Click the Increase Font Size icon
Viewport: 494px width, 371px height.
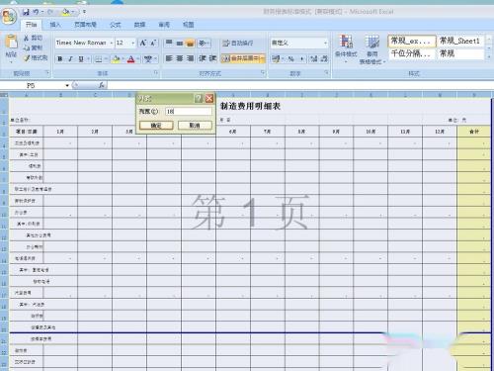click(x=143, y=43)
